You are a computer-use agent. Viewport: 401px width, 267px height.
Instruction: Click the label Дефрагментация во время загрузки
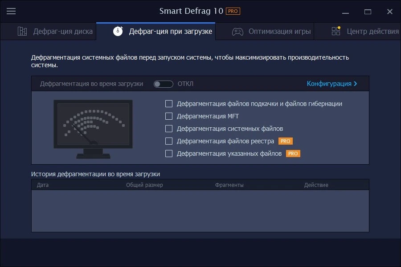click(91, 84)
